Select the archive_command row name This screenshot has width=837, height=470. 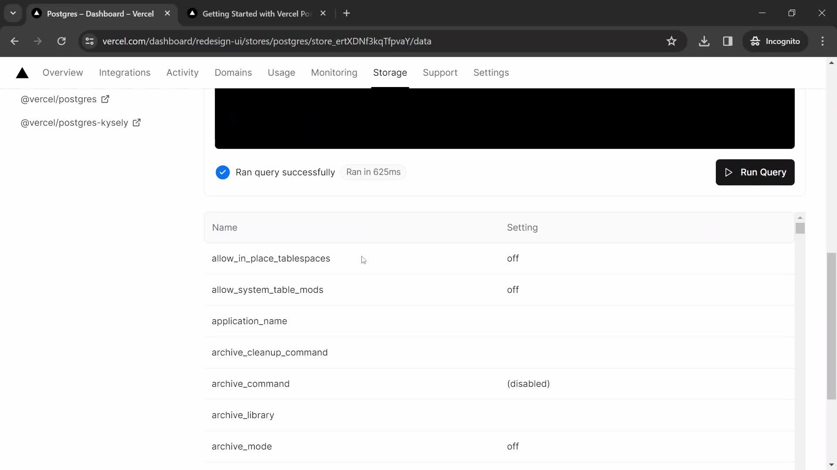250,384
